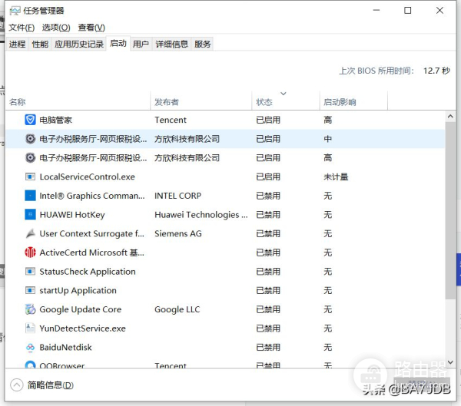Select BaiduNetdisk entry

[65, 347]
